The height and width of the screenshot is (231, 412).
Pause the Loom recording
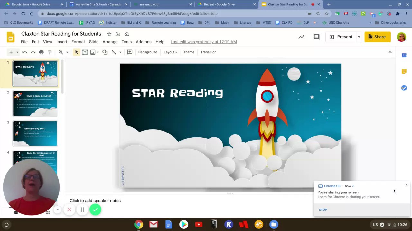82,210
